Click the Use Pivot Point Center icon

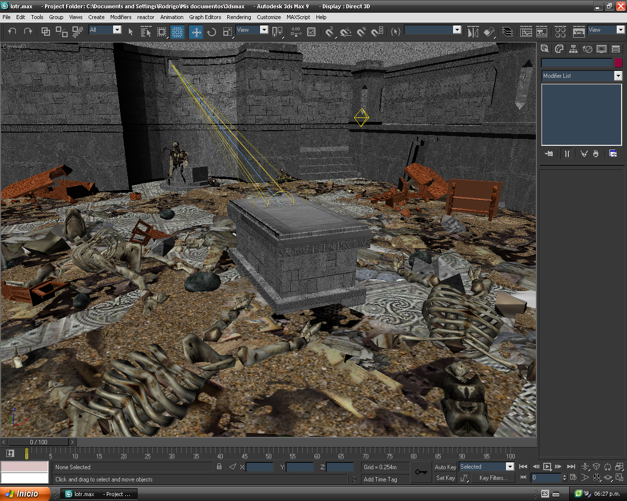(277, 32)
